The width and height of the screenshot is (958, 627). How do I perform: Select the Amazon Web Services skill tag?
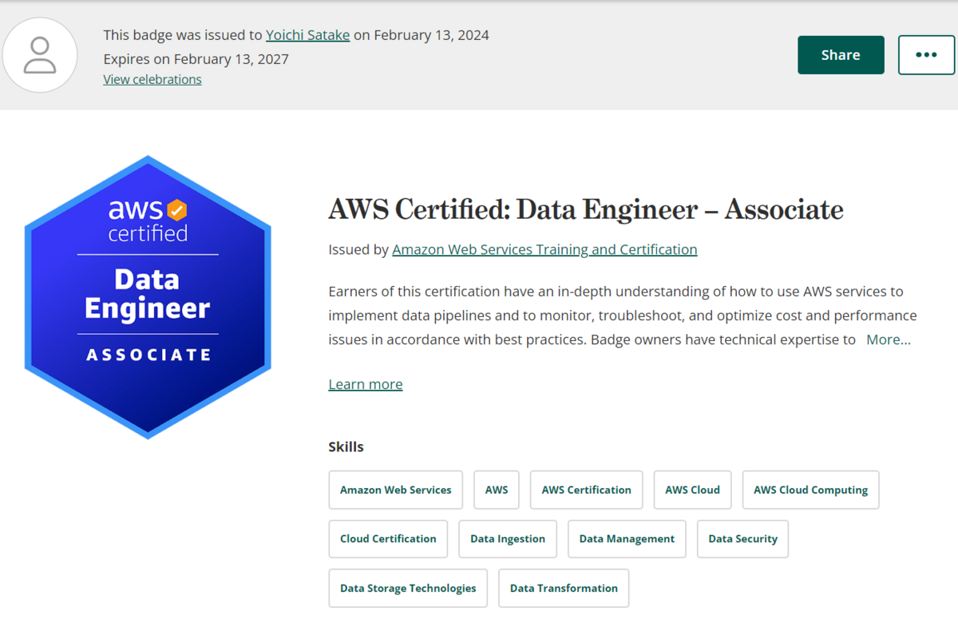coord(395,490)
